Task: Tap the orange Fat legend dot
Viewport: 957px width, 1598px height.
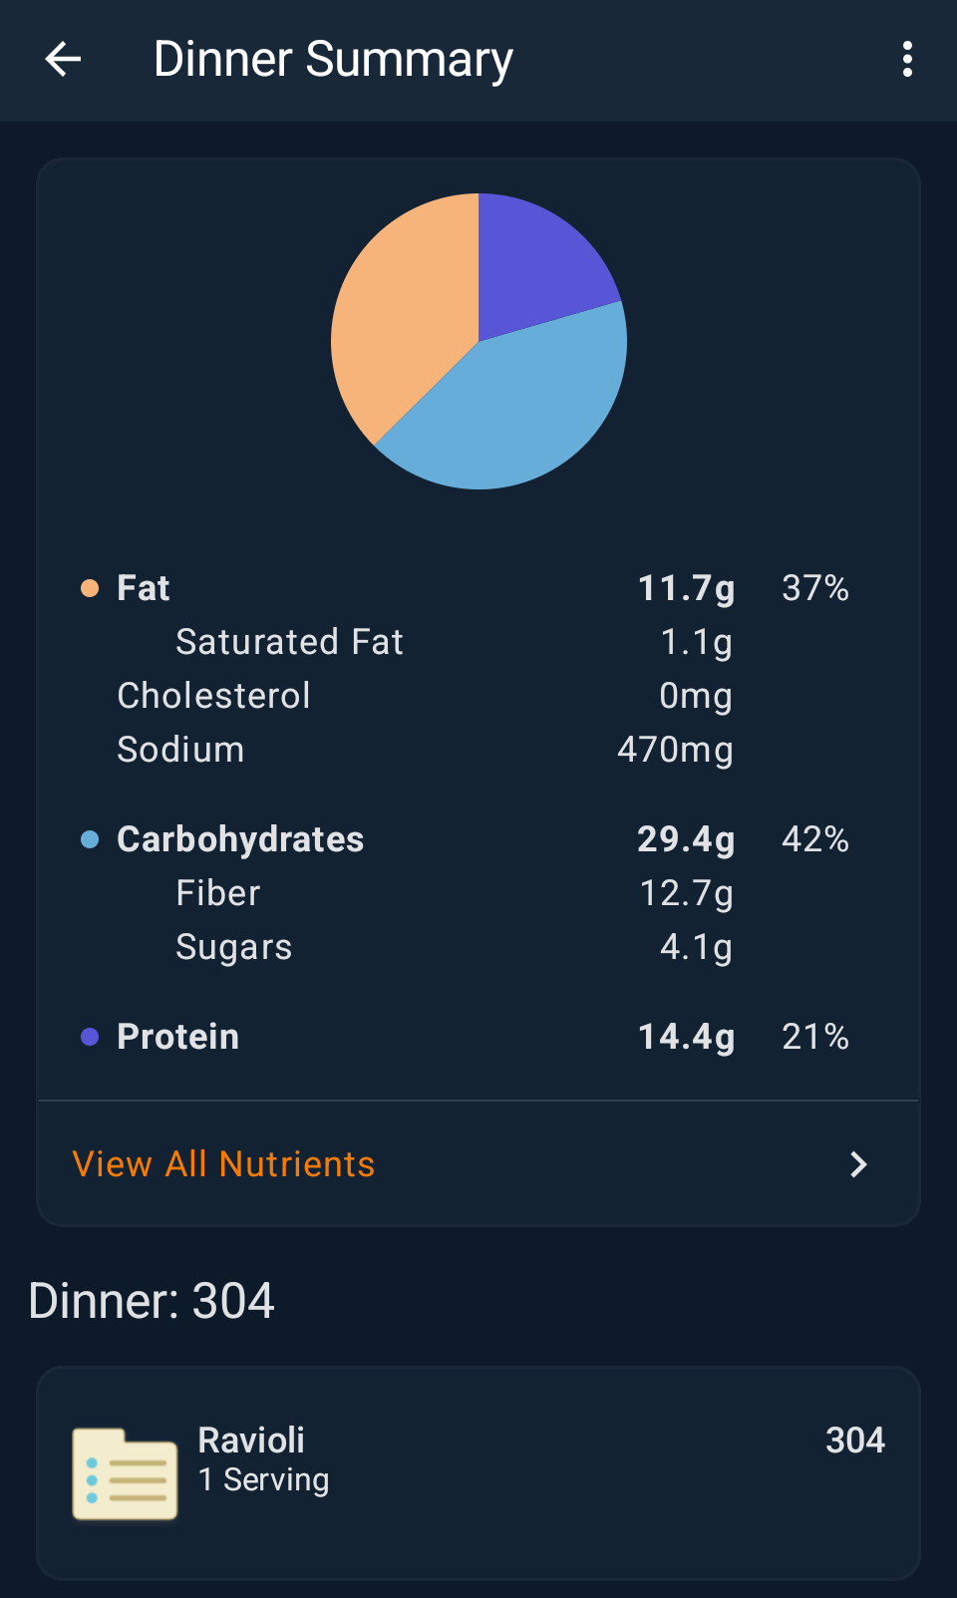Action: click(x=90, y=588)
